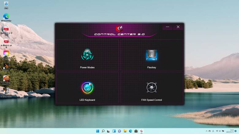Open Power Modes in Control Center
The width and height of the screenshot is (239, 134).
pyautogui.click(x=87, y=55)
